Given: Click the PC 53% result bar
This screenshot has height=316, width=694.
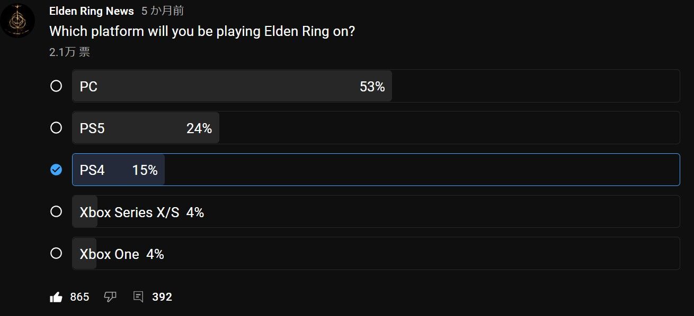Looking at the screenshot, I should tap(232, 86).
